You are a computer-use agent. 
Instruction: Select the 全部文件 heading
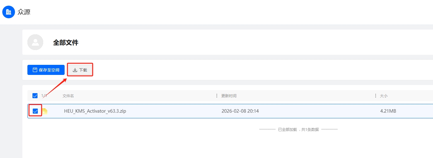tap(66, 43)
